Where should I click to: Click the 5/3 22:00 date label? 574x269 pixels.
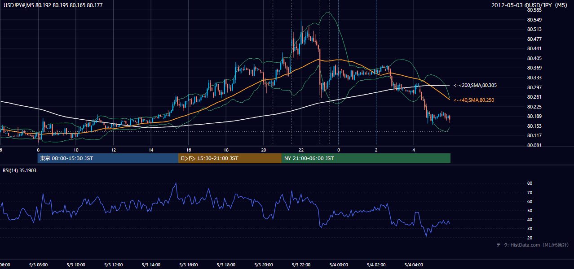pyautogui.click(x=300, y=265)
